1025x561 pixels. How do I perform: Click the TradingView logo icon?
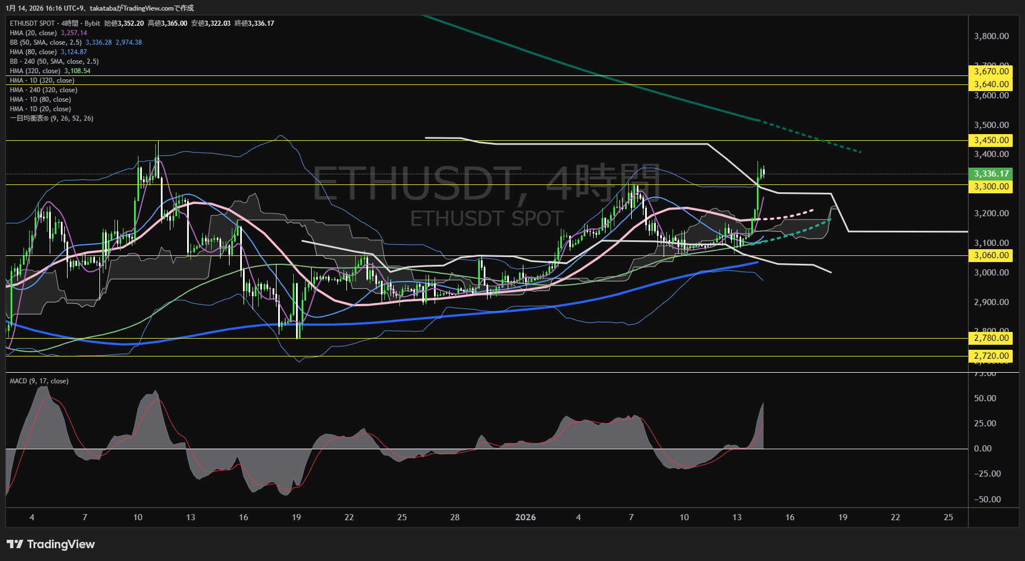(15, 544)
